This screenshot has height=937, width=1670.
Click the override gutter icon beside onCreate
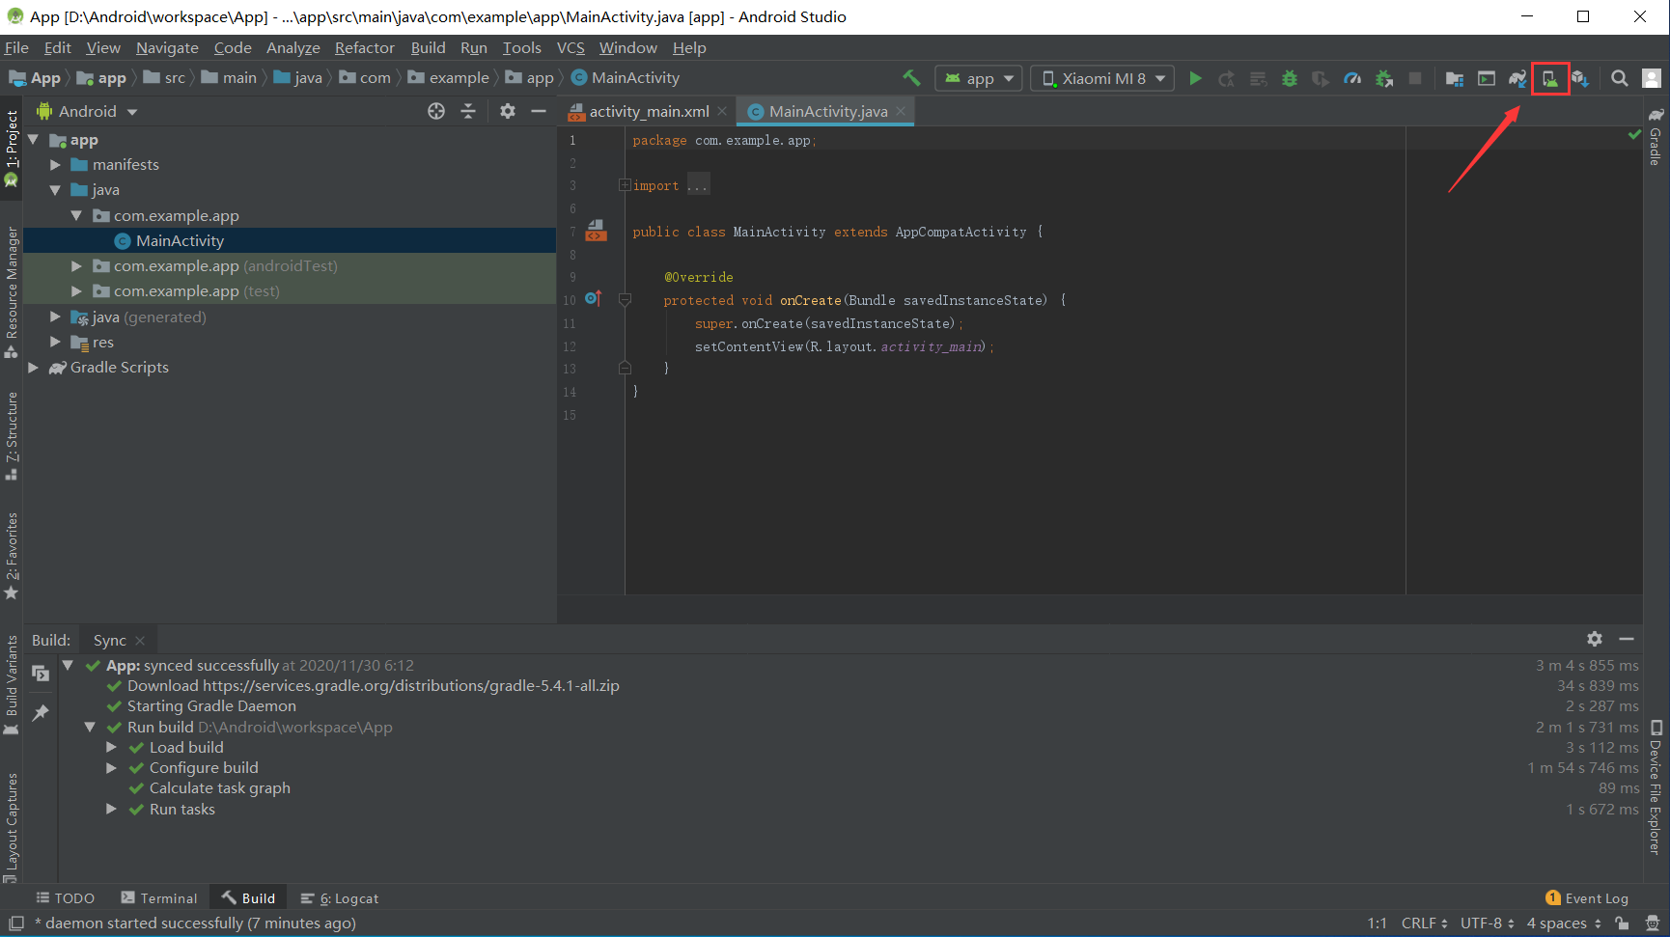[x=594, y=299]
